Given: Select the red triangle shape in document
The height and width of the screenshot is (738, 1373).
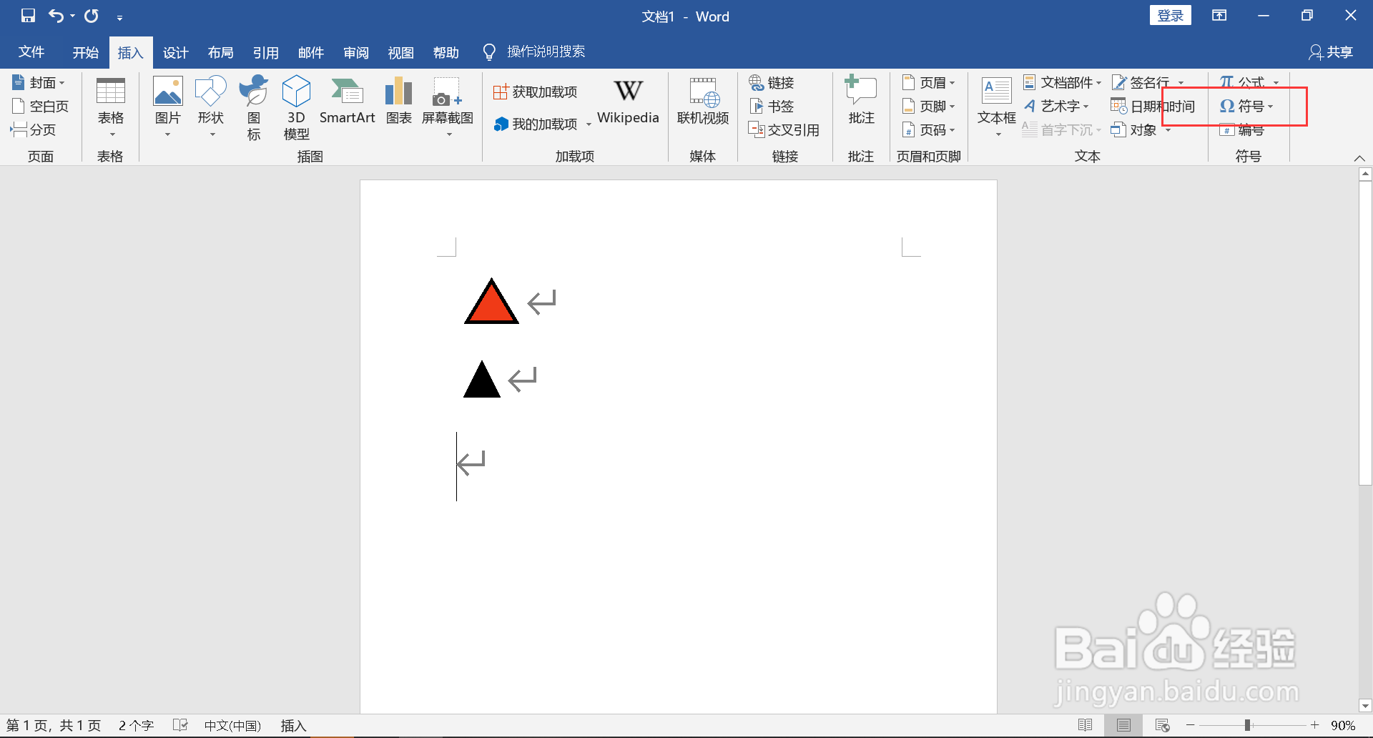Looking at the screenshot, I should tap(491, 302).
